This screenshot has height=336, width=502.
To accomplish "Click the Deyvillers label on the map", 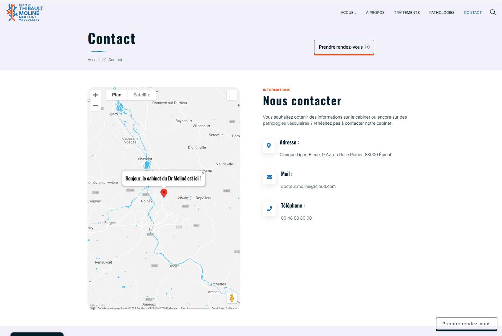I will point(203,198).
